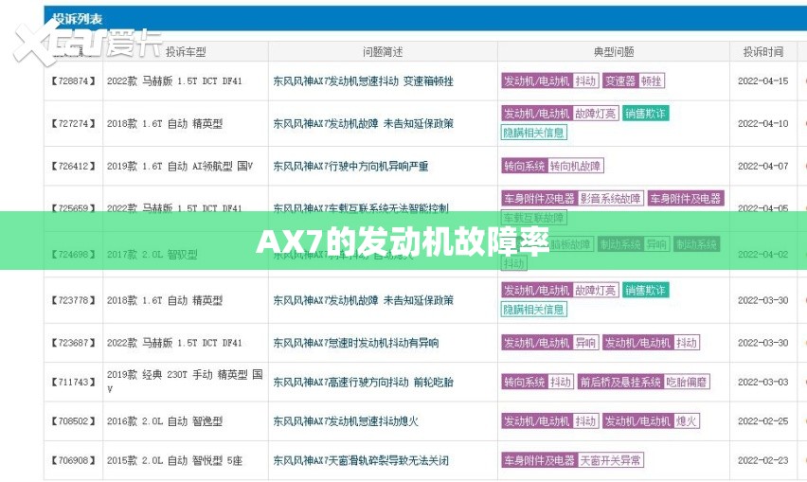
Task: Click date 2022-03-30 in row 723687
Action: pyautogui.click(x=762, y=343)
